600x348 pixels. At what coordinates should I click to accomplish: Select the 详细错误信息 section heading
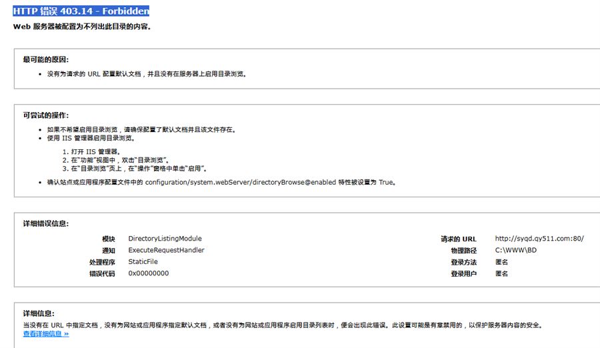pos(45,224)
